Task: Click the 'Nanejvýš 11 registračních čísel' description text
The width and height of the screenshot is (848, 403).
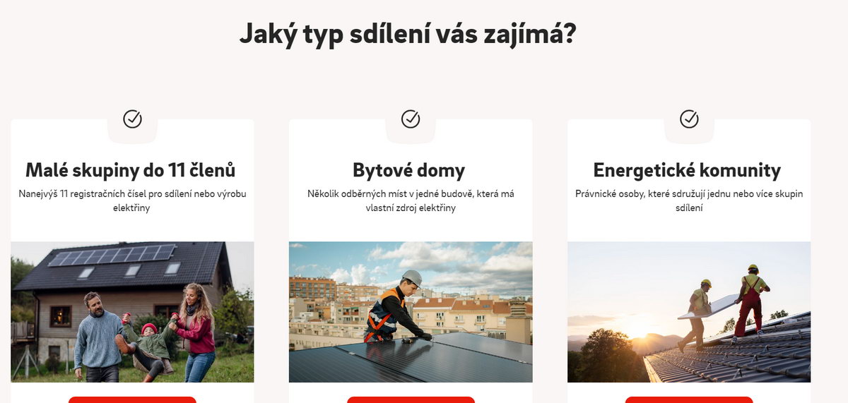Action: pos(132,201)
